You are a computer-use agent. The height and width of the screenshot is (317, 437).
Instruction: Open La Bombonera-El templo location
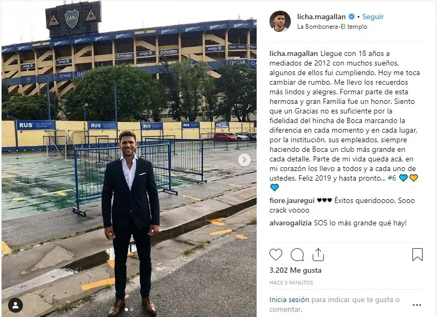332,27
